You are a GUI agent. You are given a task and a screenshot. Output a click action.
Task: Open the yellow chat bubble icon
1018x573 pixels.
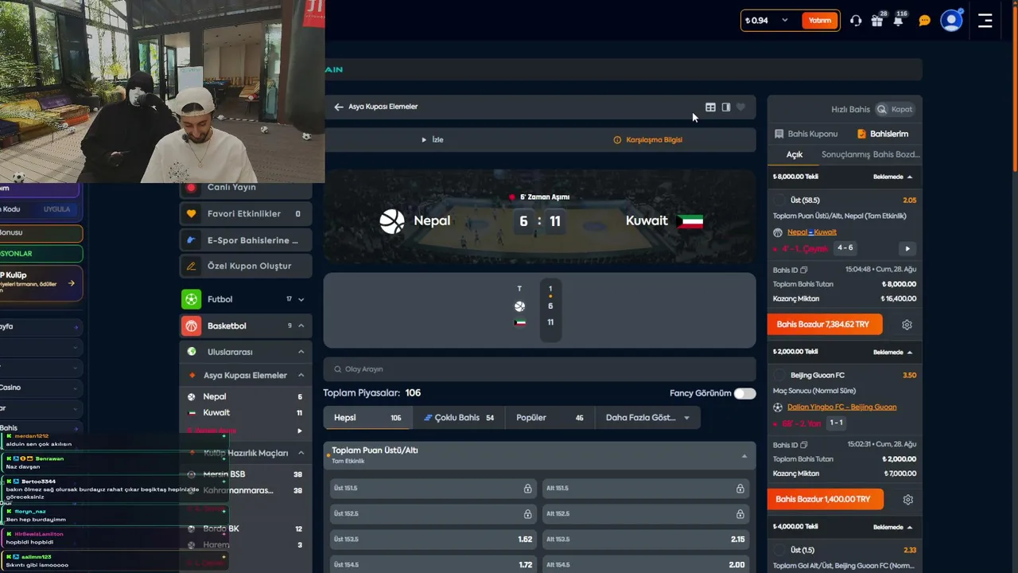tap(924, 21)
